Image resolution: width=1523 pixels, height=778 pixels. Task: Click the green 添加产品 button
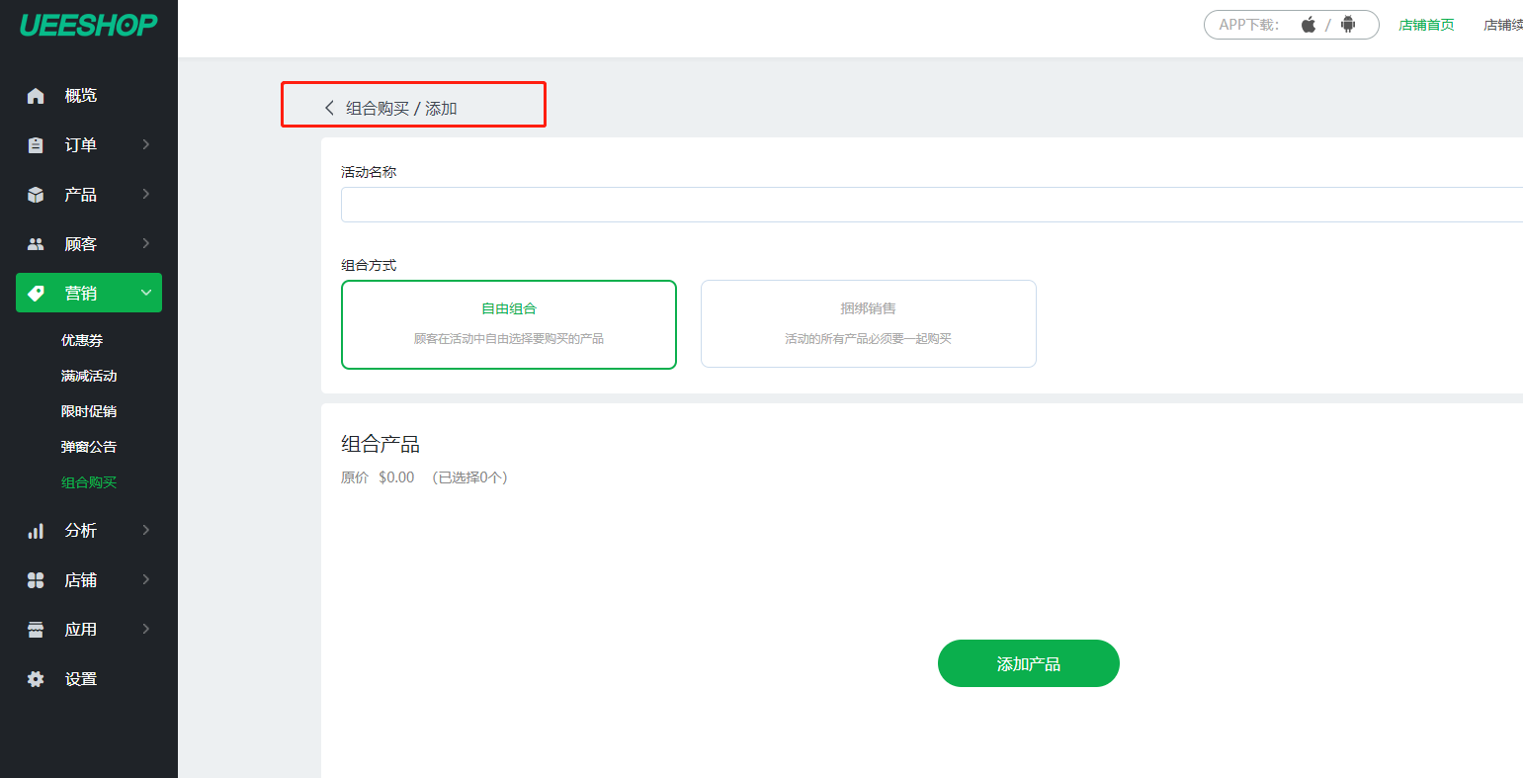coord(1028,663)
